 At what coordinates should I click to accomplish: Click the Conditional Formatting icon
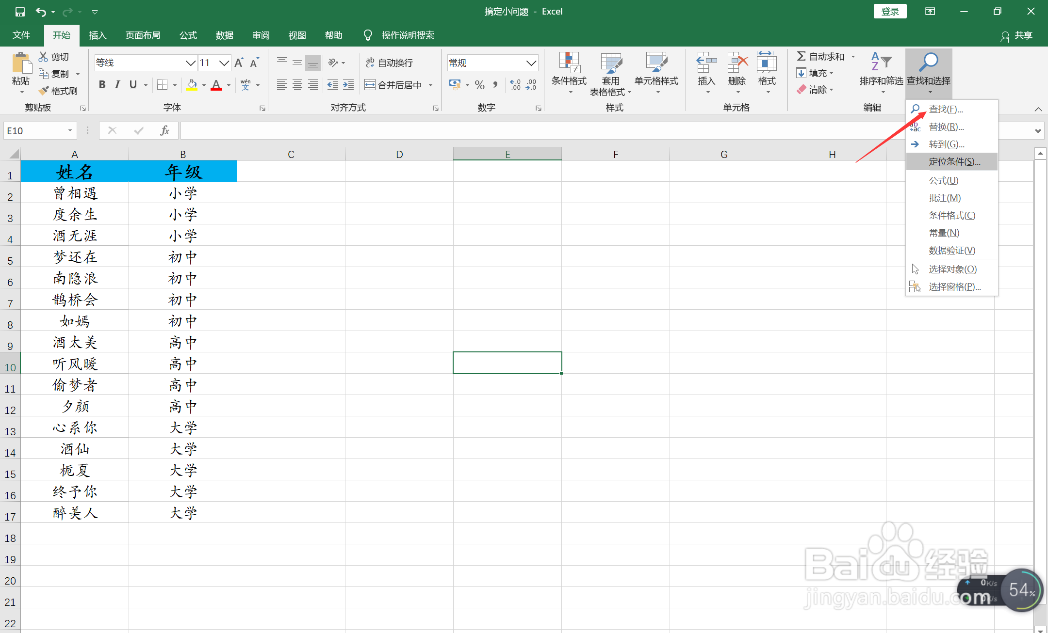(569, 63)
